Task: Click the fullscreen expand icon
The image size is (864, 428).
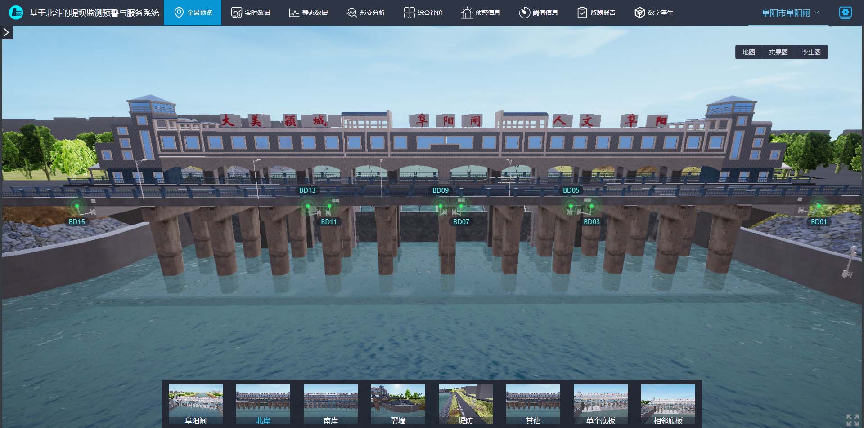Action: tap(852, 420)
